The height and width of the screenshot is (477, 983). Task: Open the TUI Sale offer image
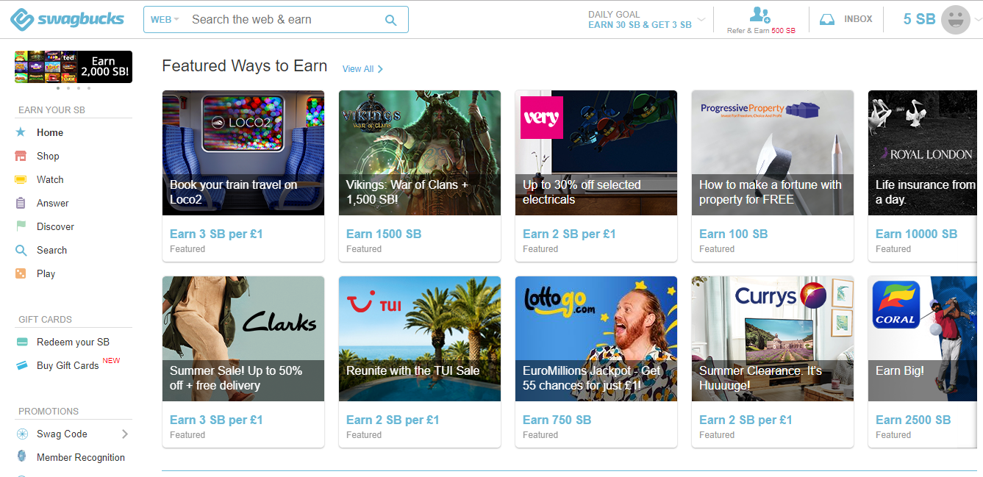pos(420,339)
